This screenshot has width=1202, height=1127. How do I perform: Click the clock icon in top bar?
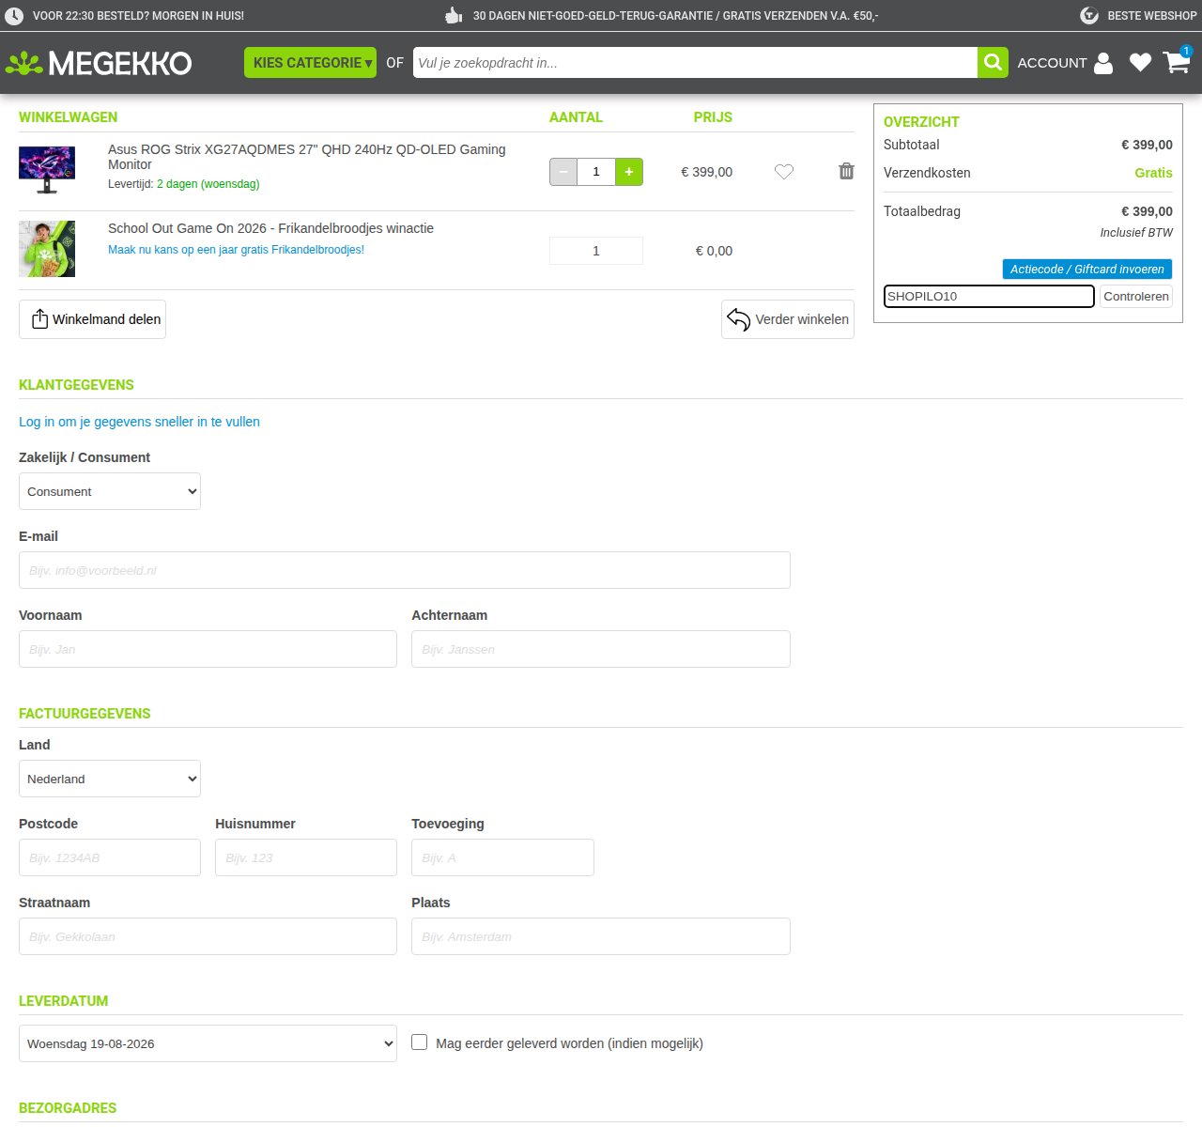14,16
